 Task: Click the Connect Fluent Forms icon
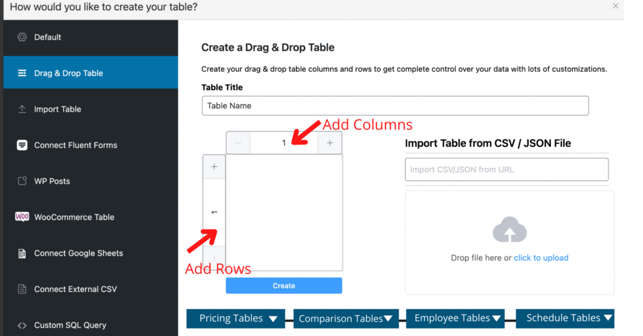click(22, 145)
